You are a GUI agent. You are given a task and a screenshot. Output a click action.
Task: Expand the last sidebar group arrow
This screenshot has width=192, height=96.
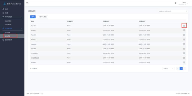point(21,40)
